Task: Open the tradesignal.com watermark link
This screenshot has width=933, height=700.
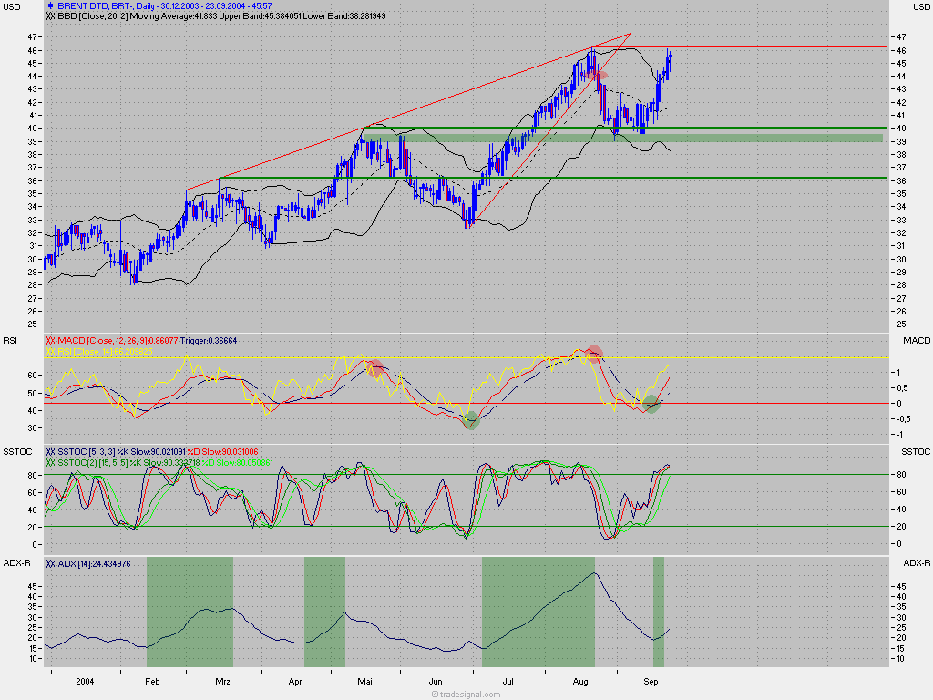Action: [x=467, y=694]
